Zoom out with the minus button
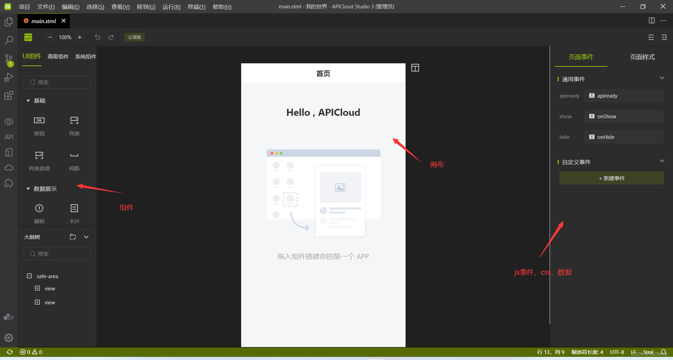Viewport: 673px width, 360px height. 50,37
